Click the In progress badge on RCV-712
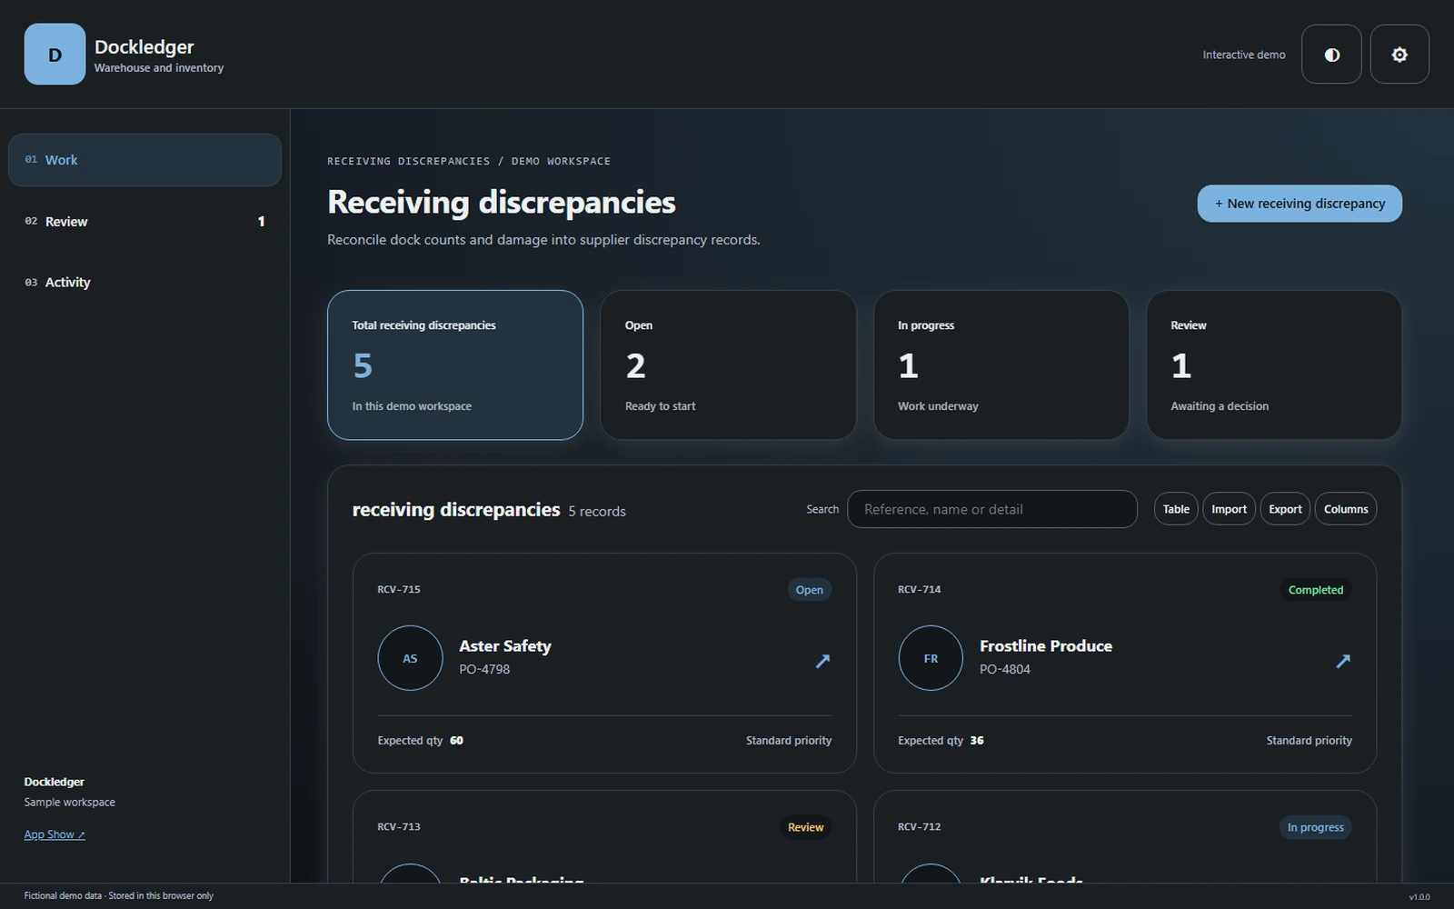The image size is (1454, 909). click(1315, 827)
